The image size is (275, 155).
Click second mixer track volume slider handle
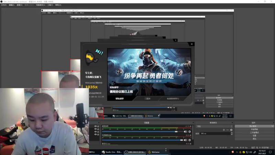tap(181, 140)
